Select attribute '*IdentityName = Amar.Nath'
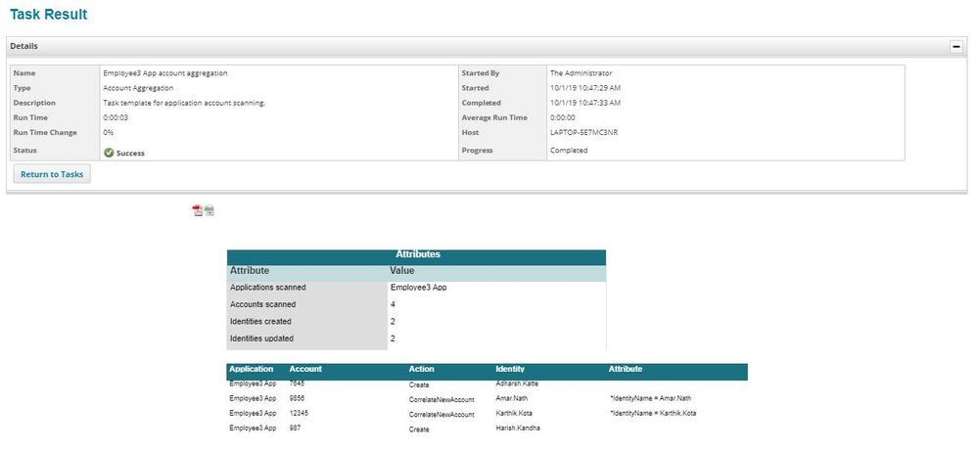The image size is (978, 451). tap(650, 398)
